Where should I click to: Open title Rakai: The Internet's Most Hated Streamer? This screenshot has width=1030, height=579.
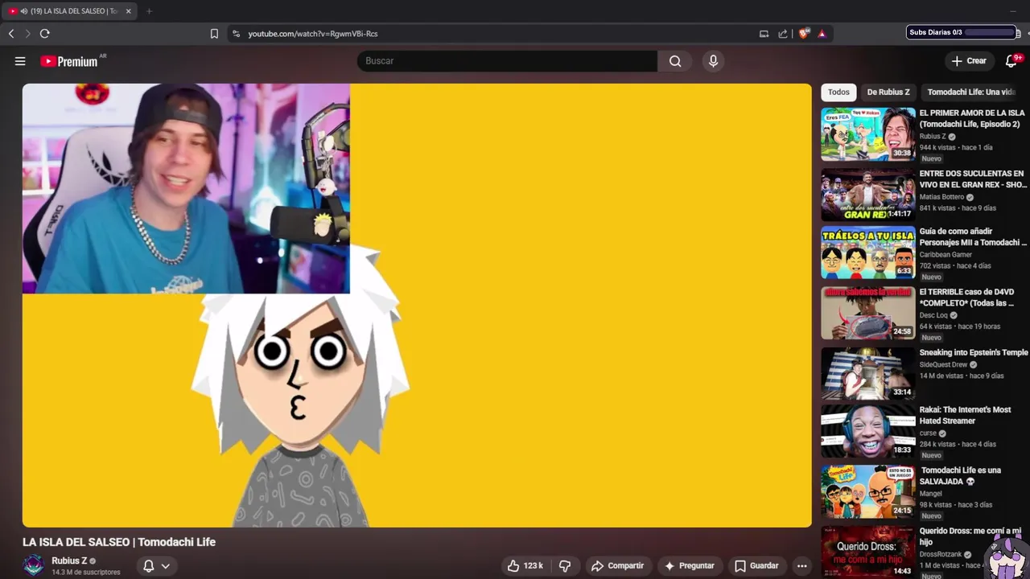coord(966,415)
